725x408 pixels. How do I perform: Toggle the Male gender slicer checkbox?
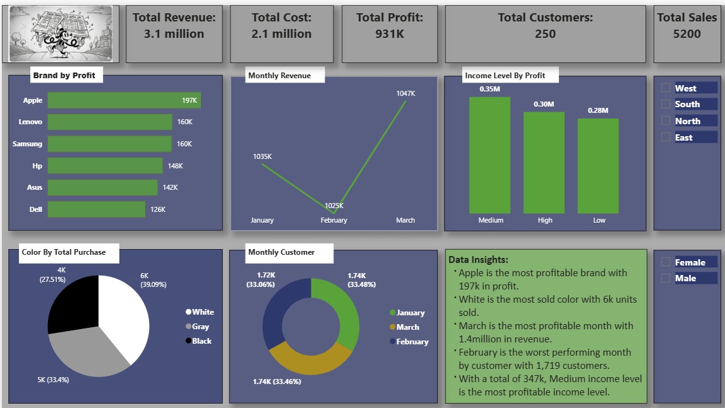click(665, 278)
